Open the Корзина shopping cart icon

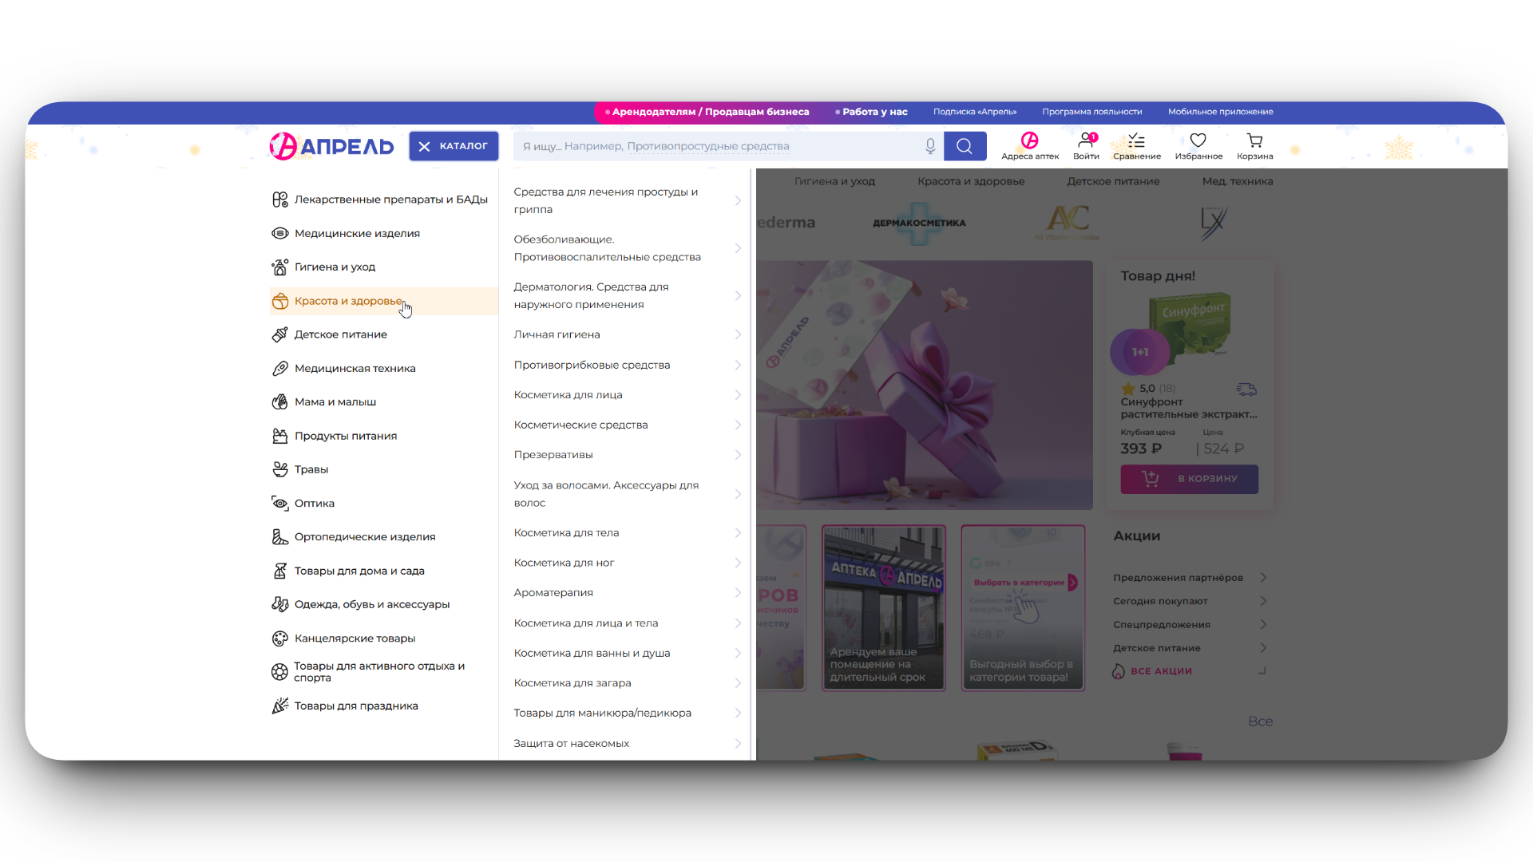(x=1254, y=141)
